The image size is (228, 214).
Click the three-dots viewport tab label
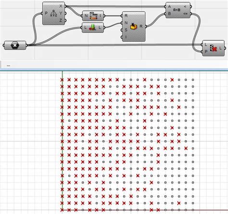9,66
